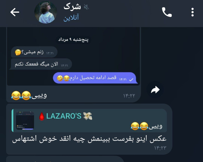The image size is (203, 162).
Task: Open the forwarded chat screenshot image
Action: point(73,56)
